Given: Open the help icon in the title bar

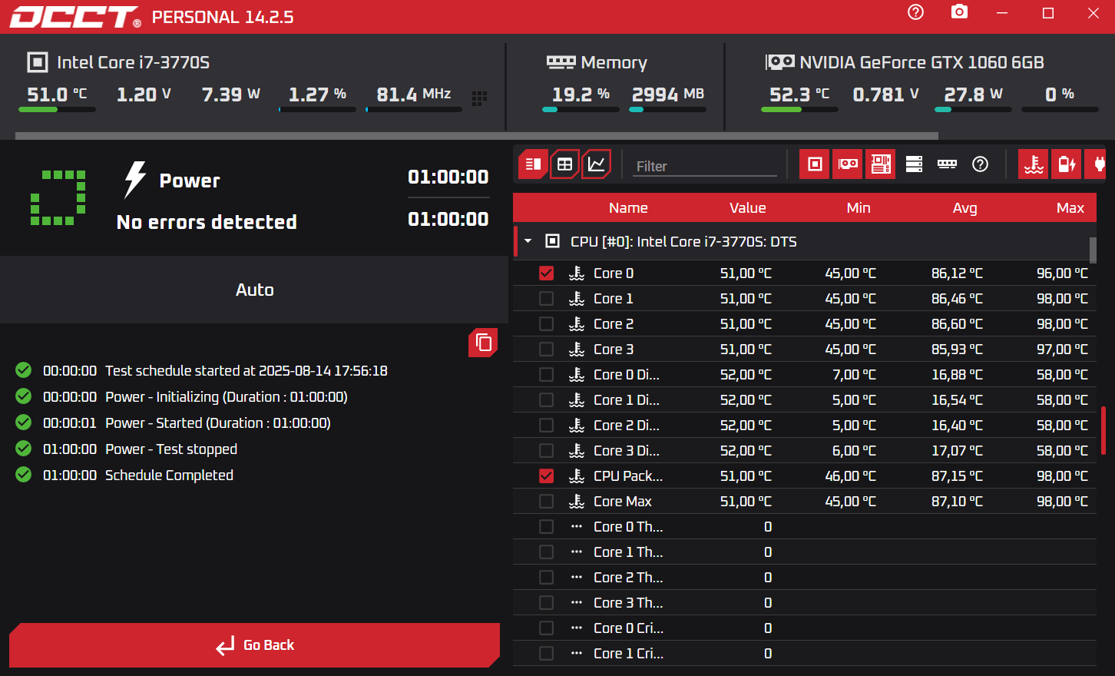Looking at the screenshot, I should 915,12.
